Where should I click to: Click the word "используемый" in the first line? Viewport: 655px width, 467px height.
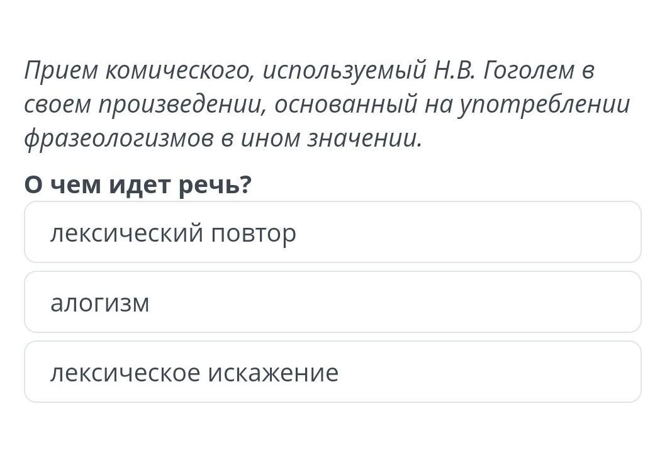(344, 70)
